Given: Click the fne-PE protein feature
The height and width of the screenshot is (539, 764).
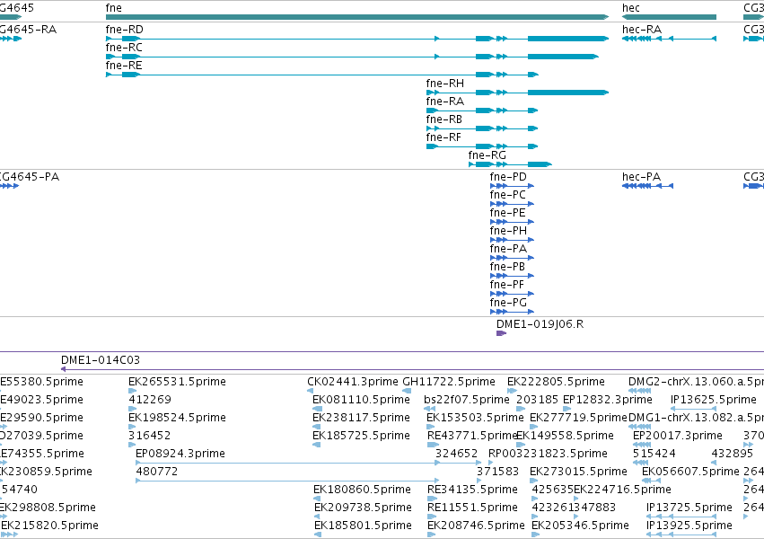Looking at the screenshot, I should click(x=512, y=222).
